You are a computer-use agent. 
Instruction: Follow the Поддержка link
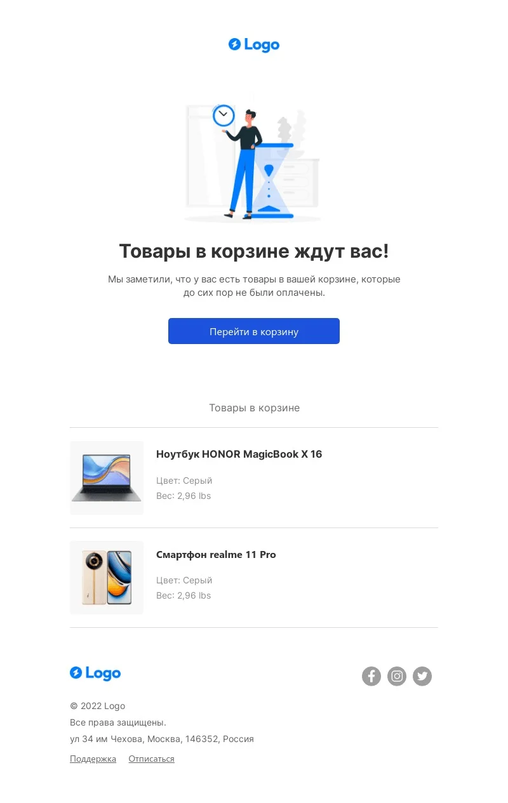[93, 759]
